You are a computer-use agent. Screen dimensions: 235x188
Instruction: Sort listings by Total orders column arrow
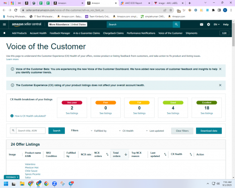(x=125, y=155)
